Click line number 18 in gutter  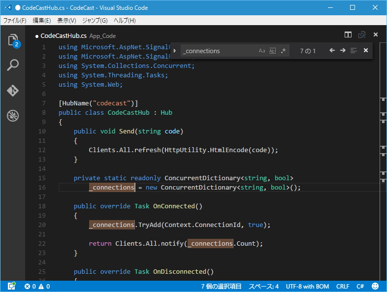[42, 206]
